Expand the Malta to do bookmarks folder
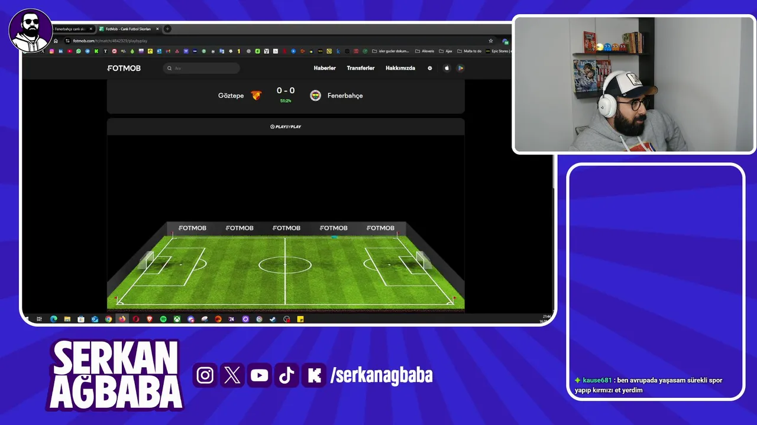 (470, 51)
